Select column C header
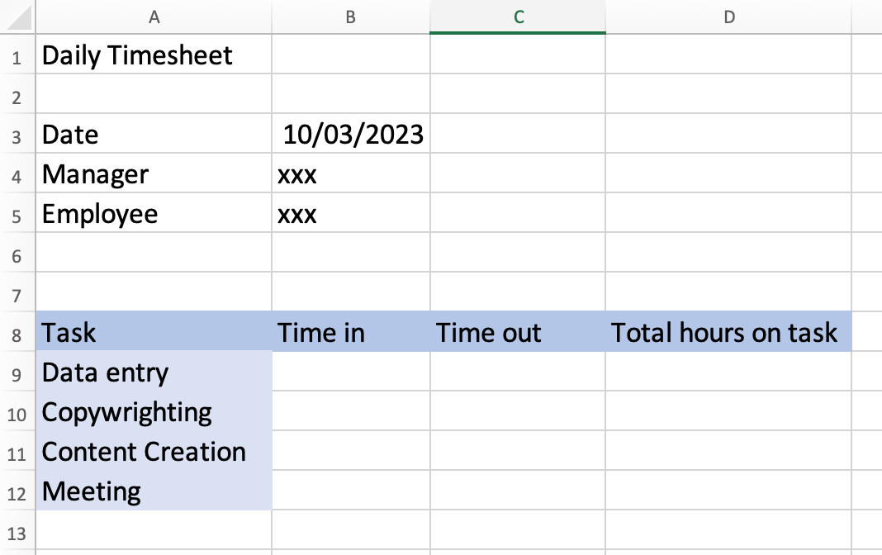Screen dimensions: 882x555 pyautogui.click(x=518, y=17)
